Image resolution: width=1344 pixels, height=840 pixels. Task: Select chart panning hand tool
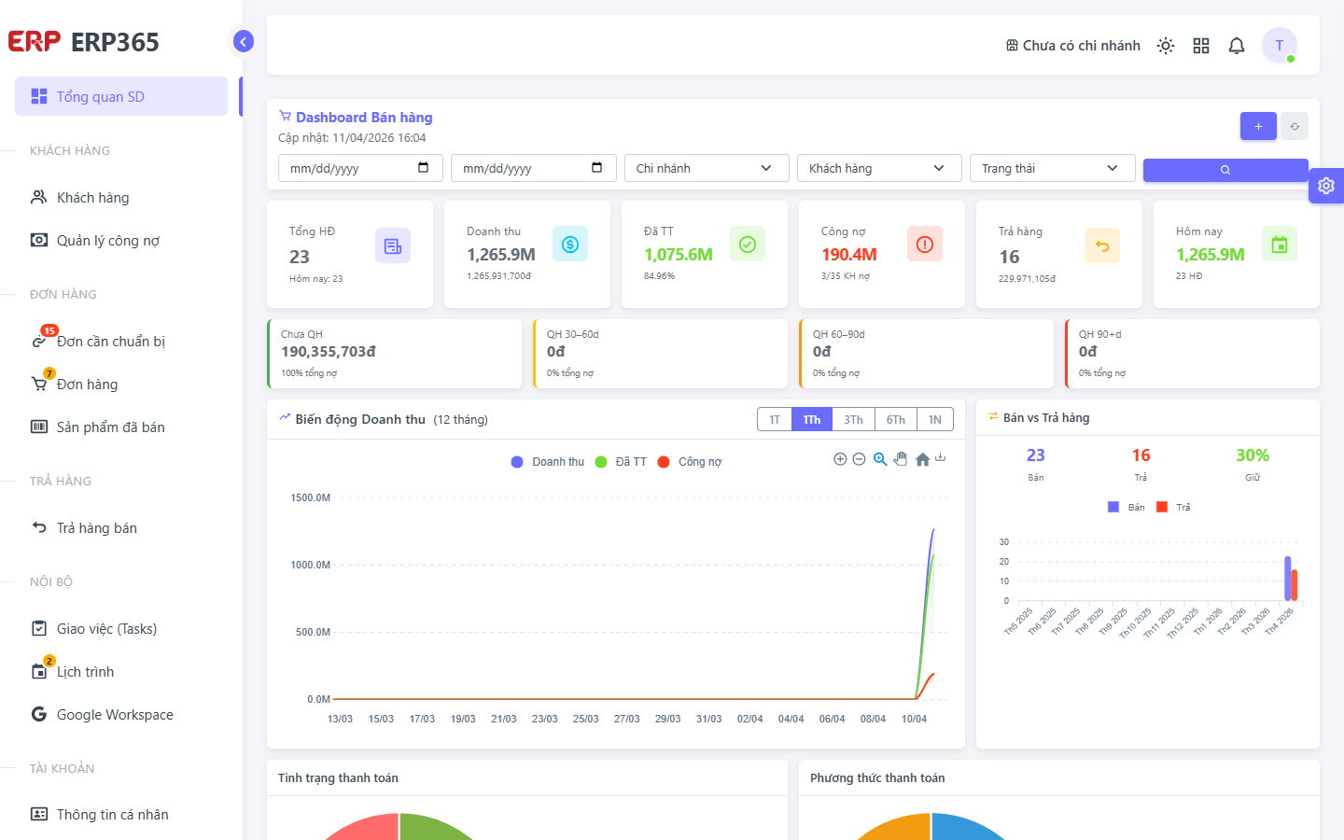point(901,459)
